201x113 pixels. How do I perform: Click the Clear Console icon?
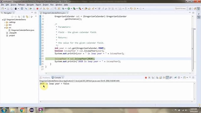[157, 78]
